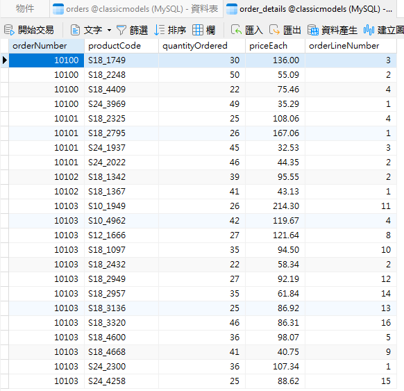Screen dimensions: 404x391
Task: Select the S24_4258 cell
Action: click(x=121, y=381)
